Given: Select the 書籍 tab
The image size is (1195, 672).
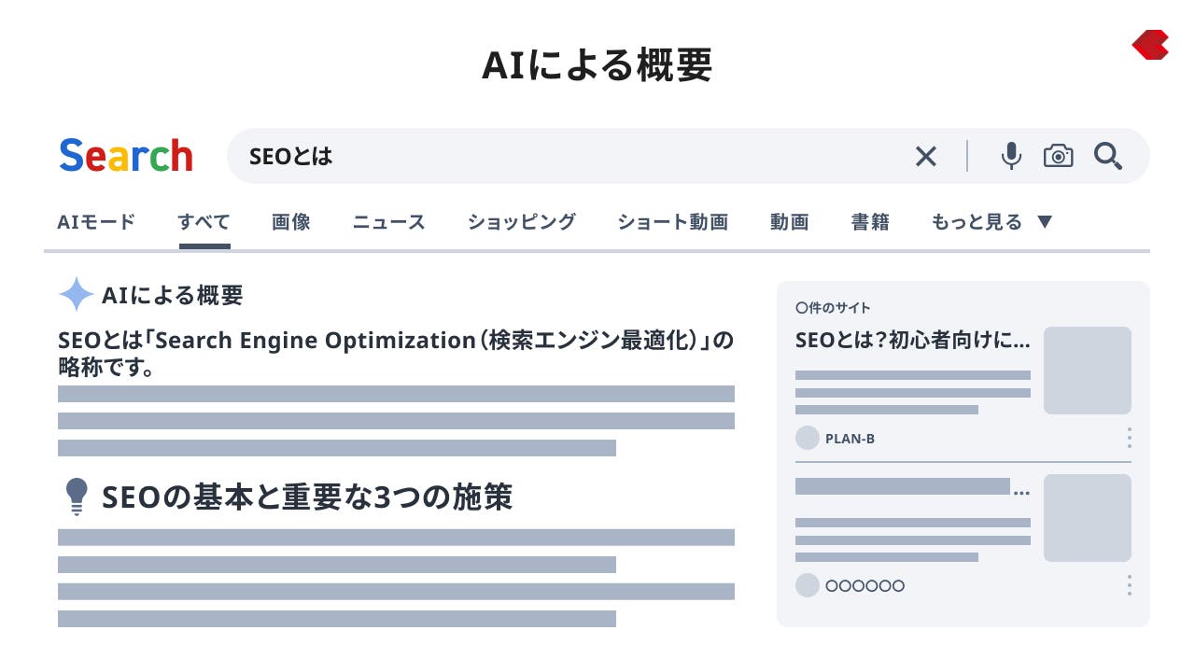Looking at the screenshot, I should click(x=870, y=222).
